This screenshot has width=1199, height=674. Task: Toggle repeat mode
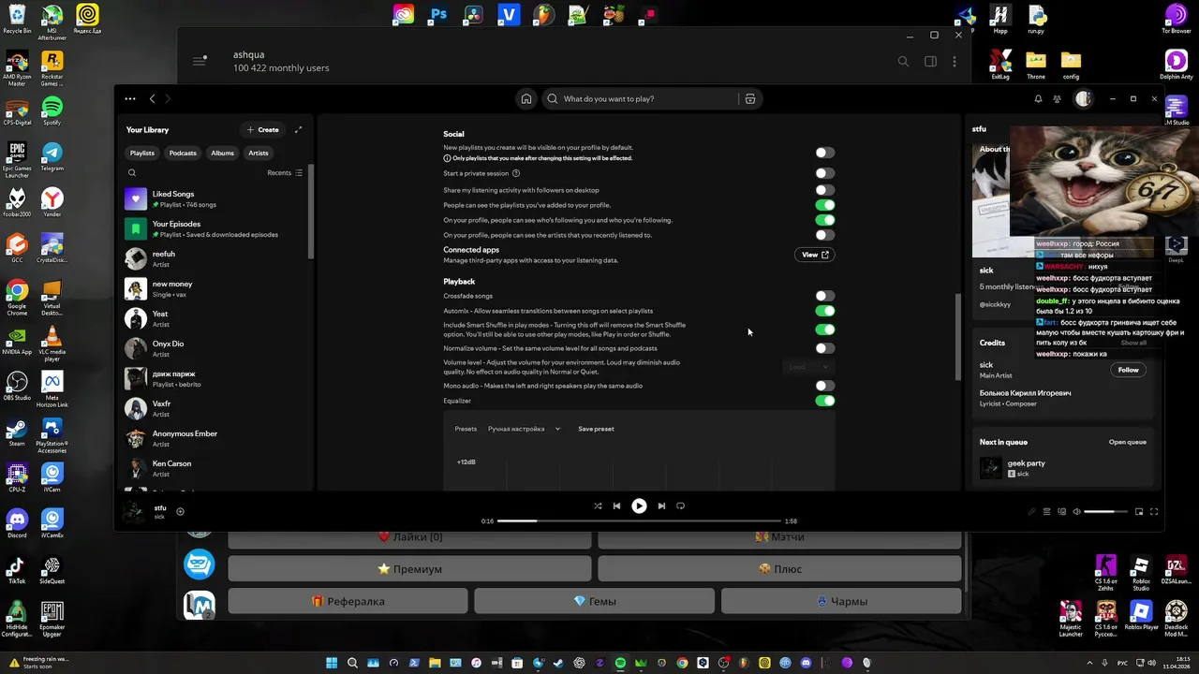pyautogui.click(x=680, y=505)
